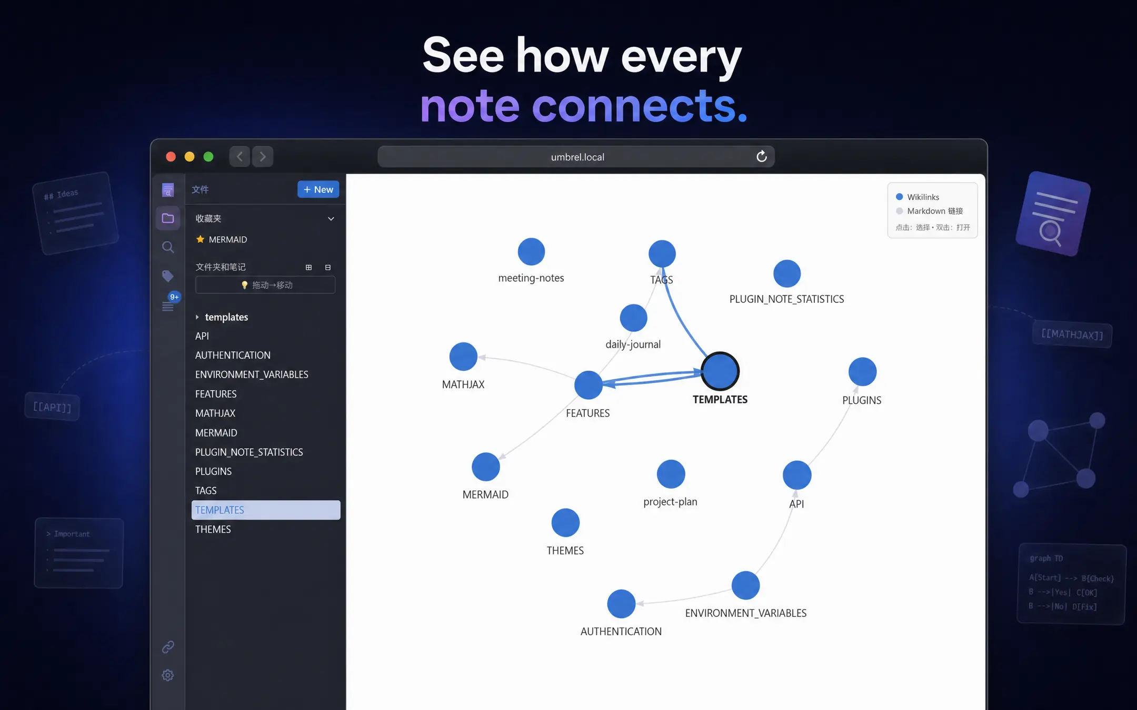The width and height of the screenshot is (1137, 710).
Task: Open the PLUGINS note in file list
Action: [213, 471]
